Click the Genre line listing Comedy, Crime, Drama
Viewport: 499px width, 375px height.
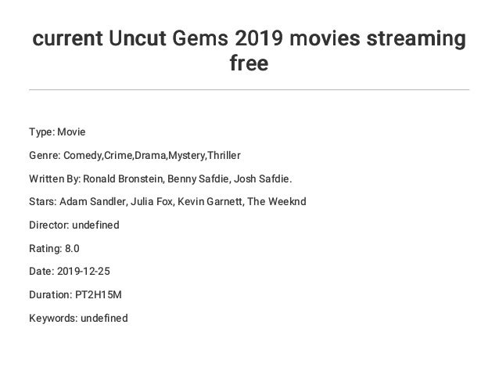[135, 156]
